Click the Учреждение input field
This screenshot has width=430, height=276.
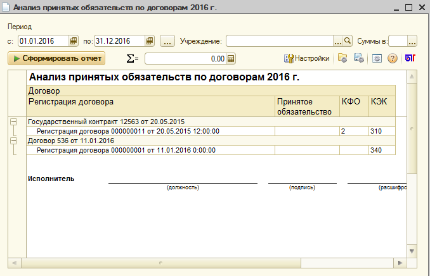tap(280, 41)
